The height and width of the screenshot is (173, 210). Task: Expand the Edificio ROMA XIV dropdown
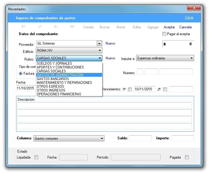100,50
